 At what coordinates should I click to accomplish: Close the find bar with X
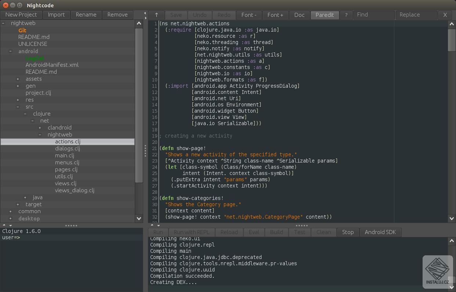[x=445, y=15]
